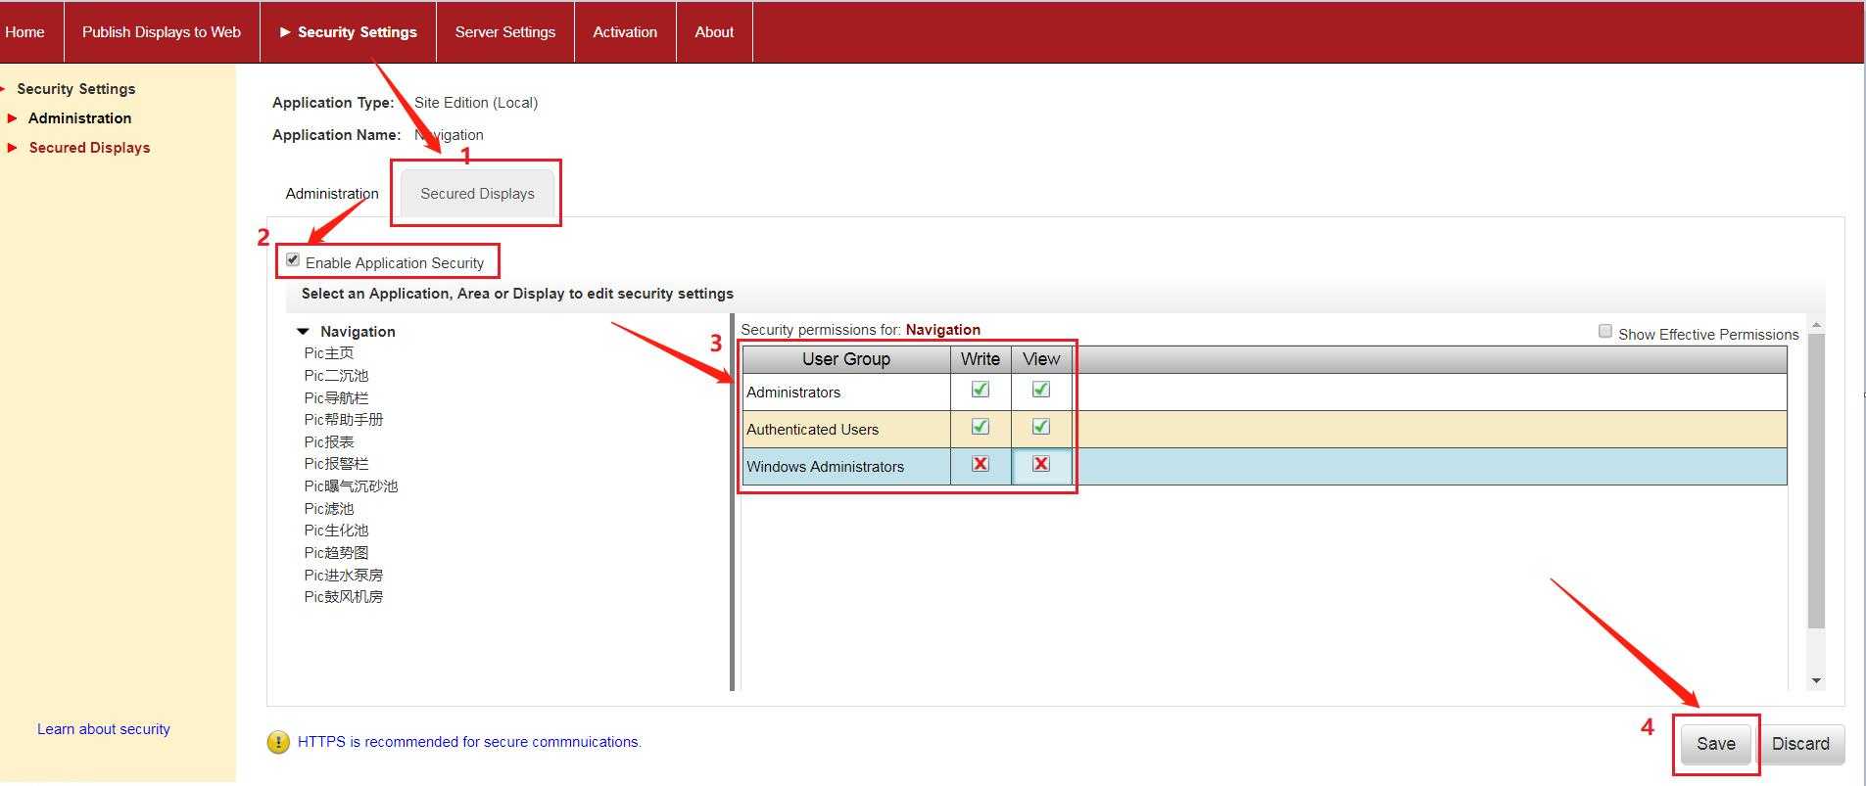Select Pic主页 display
This screenshot has width=1866, height=786.
pos(329,353)
